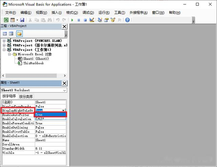
Task: Open Properties Window toolbar icon
Action: (106, 20)
